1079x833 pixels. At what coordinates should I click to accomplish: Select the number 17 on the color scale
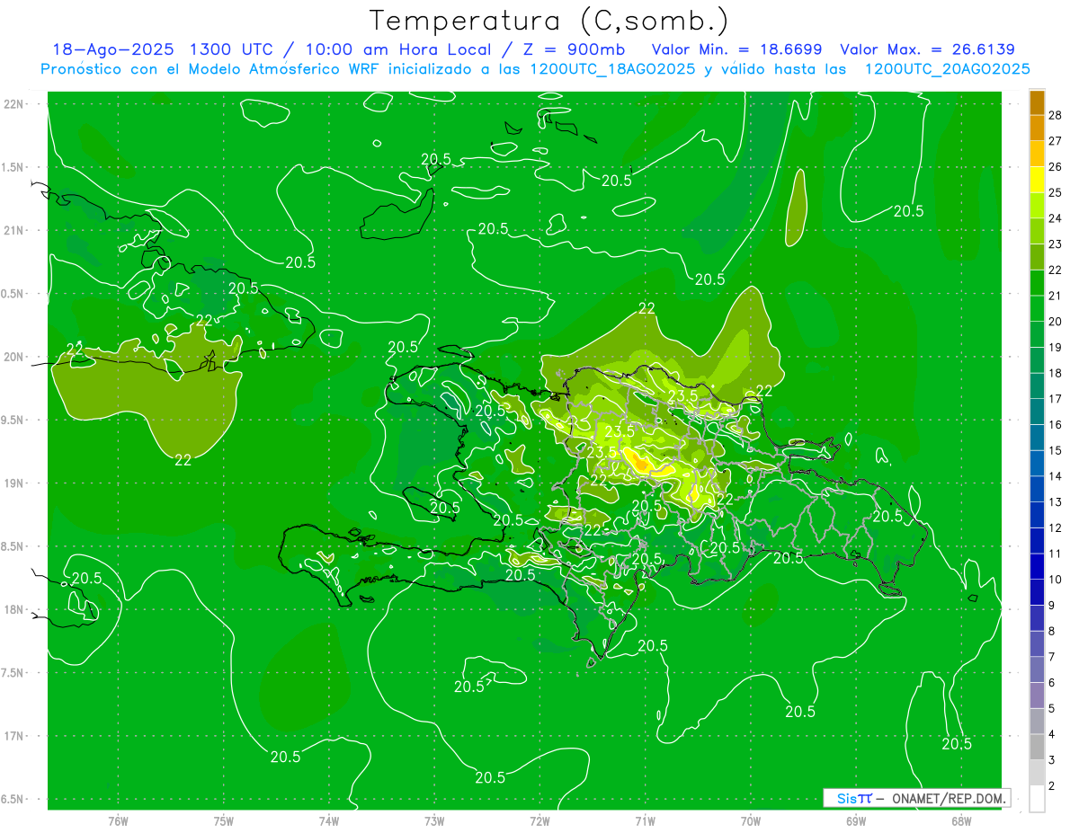pyautogui.click(x=1055, y=399)
